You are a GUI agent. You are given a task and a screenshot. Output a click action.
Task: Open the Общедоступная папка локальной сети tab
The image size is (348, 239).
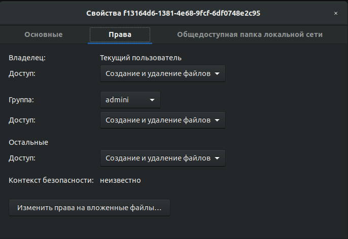250,34
